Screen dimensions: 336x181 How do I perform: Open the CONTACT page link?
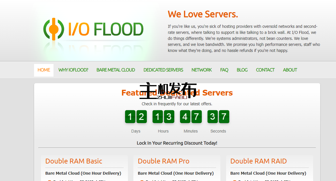(x=265, y=70)
